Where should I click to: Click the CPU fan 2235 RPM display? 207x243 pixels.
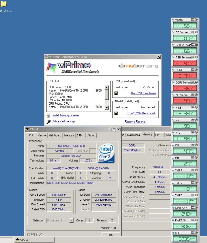tap(185, 239)
